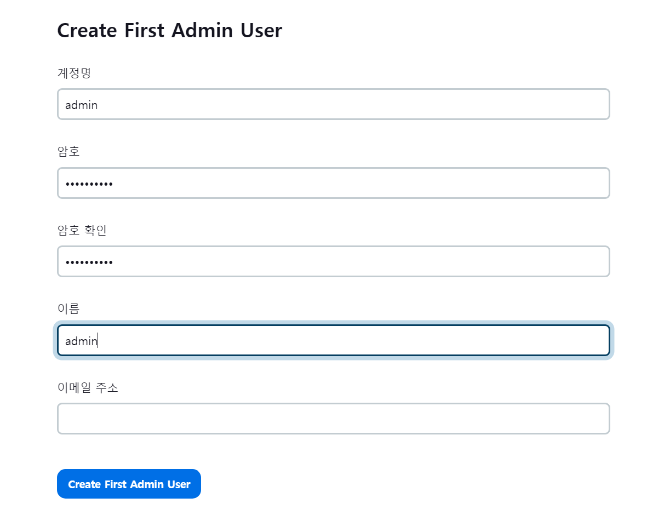Click the "admin" text in 계정명 field

(81, 105)
